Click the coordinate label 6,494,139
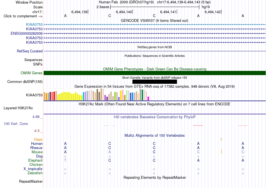The image size is (266, 188). (80, 12)
